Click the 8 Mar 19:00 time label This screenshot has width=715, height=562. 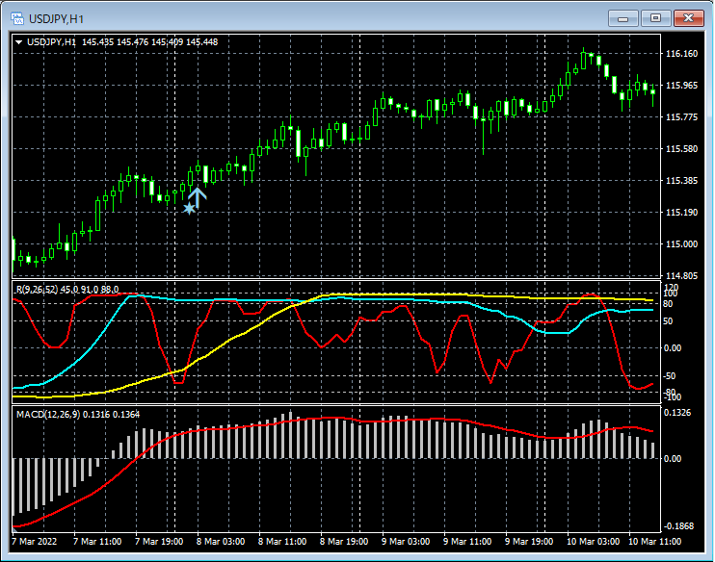(x=343, y=542)
